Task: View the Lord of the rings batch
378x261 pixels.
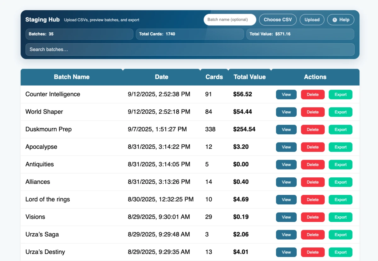Action: (286, 199)
